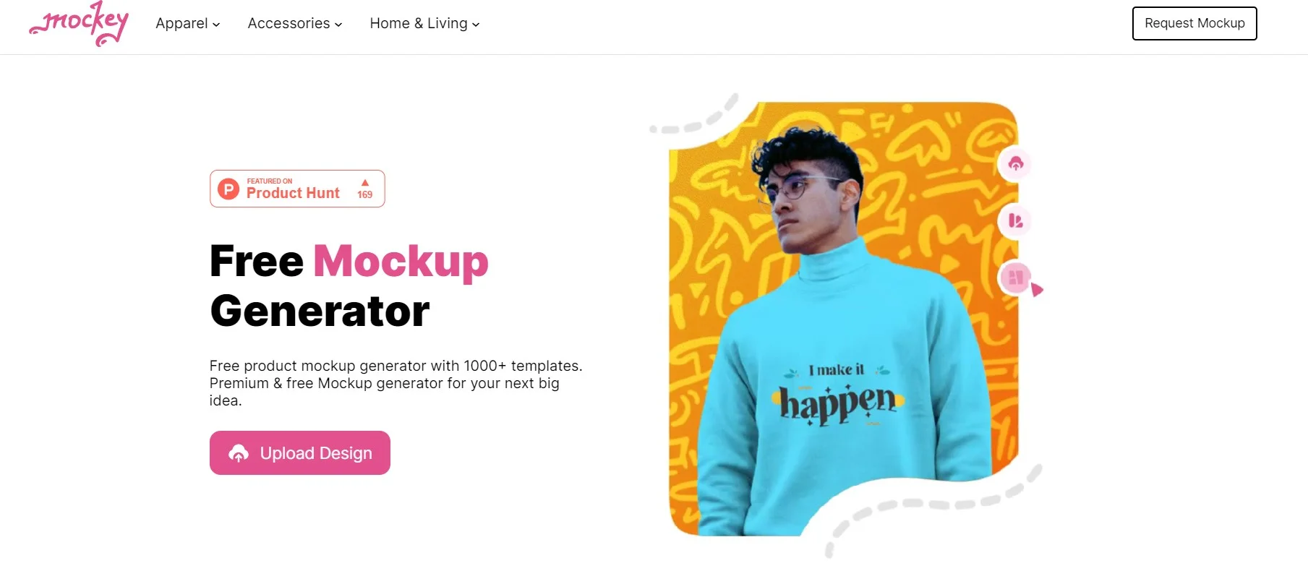Click the cloud upload circle on hero image

pos(1015,163)
